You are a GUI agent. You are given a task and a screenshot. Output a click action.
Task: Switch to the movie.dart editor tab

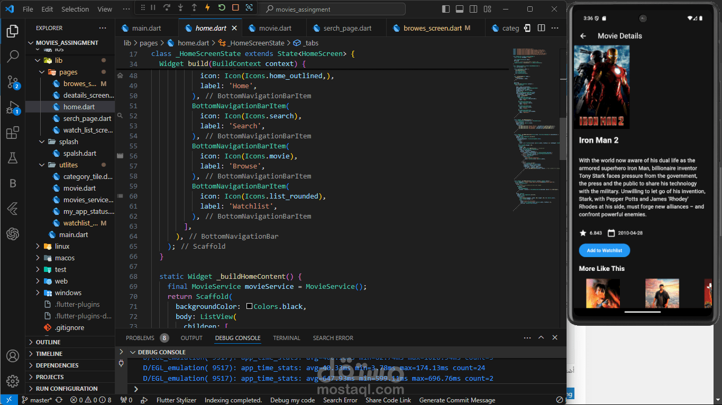[x=275, y=28]
